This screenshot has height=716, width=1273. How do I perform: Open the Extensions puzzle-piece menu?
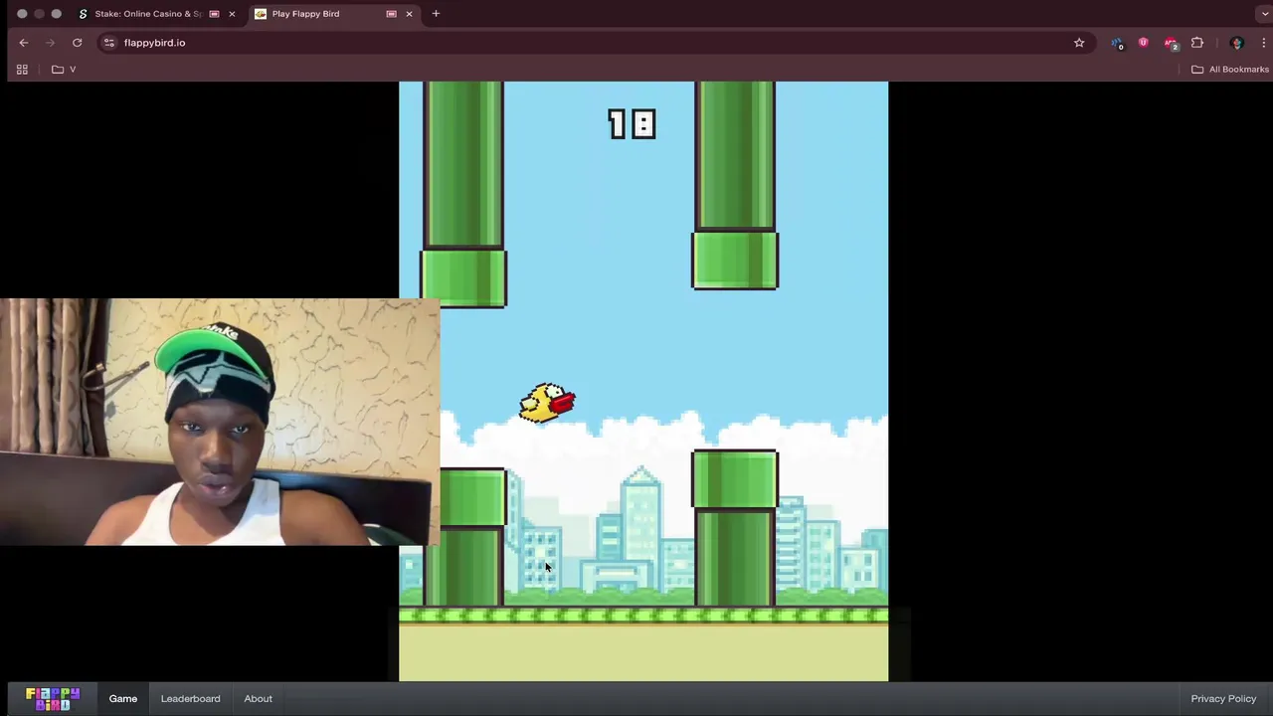click(1197, 43)
